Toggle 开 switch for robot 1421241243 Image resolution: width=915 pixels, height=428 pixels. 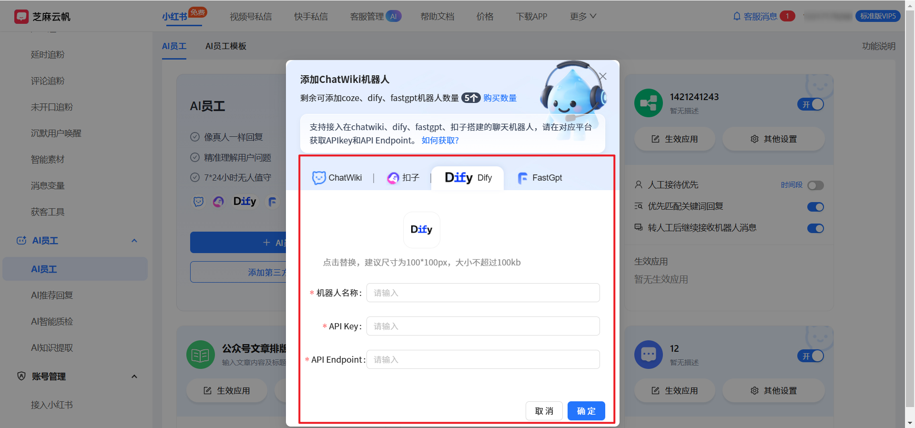click(x=811, y=104)
